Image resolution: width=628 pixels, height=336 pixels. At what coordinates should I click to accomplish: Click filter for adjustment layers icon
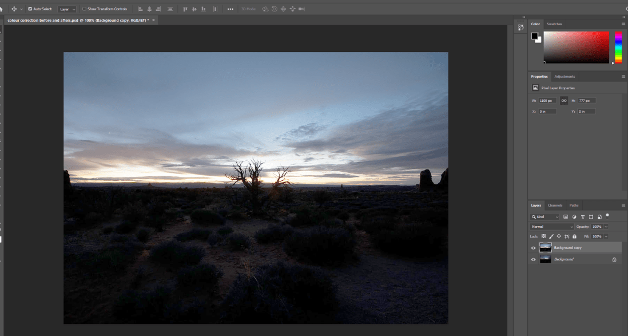point(574,217)
